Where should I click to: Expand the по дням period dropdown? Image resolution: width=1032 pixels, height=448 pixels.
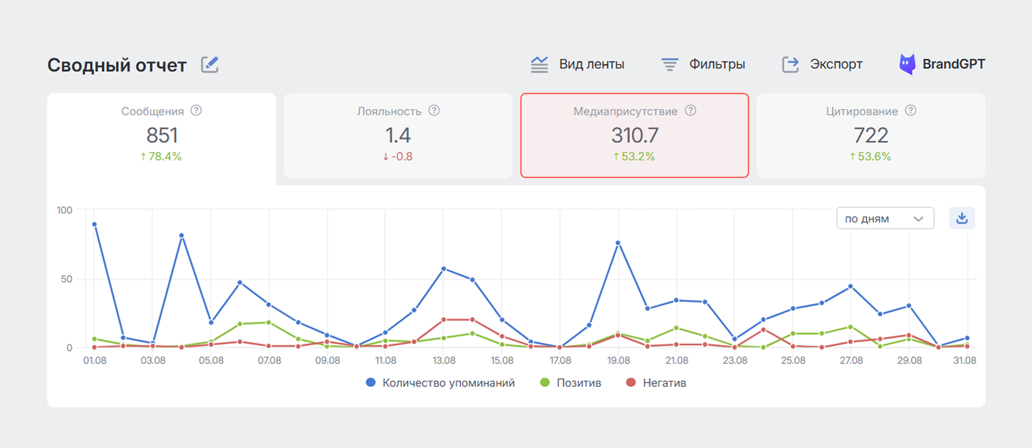click(x=885, y=218)
